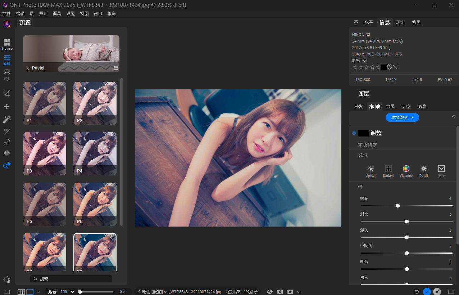
Task: Click the preset search field
Action: [x=71, y=279]
